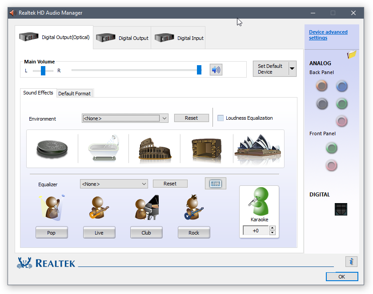
Task: Open the Equalizer preset dropdown
Action: pos(114,184)
